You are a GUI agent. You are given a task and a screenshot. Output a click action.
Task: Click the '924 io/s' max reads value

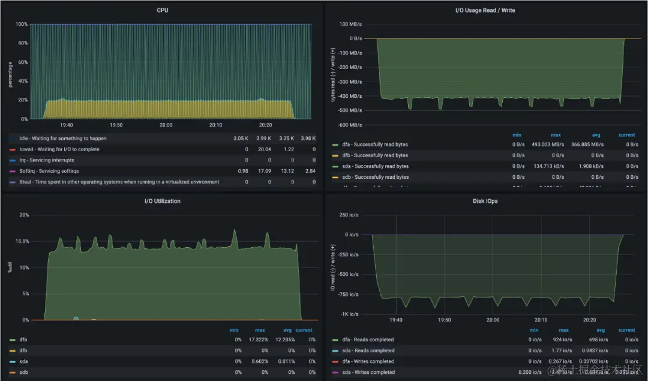click(562, 340)
